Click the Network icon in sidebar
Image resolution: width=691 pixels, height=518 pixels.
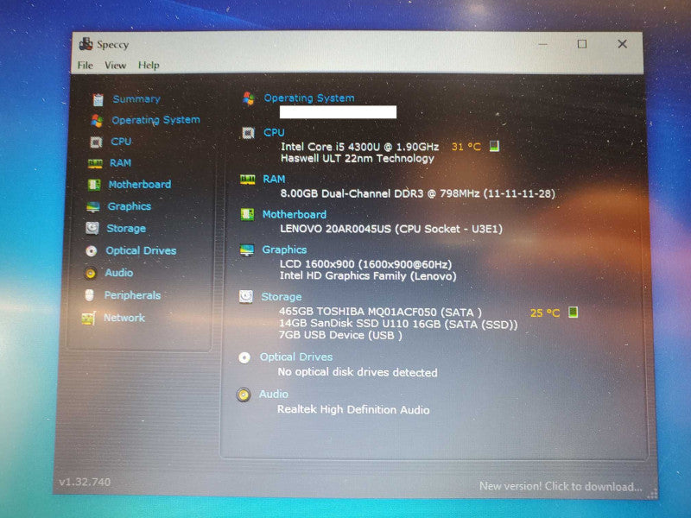pos(89,318)
